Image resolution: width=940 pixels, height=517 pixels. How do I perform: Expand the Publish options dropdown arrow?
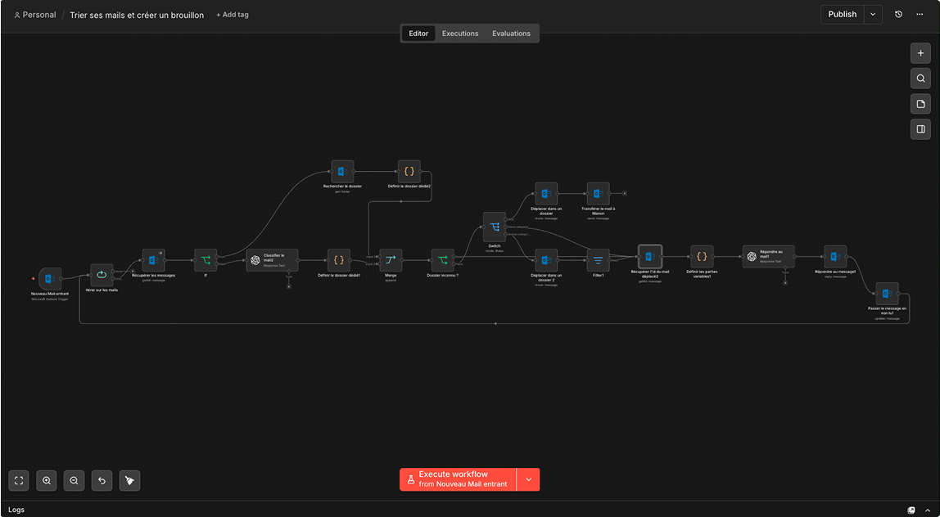pyautogui.click(x=873, y=15)
